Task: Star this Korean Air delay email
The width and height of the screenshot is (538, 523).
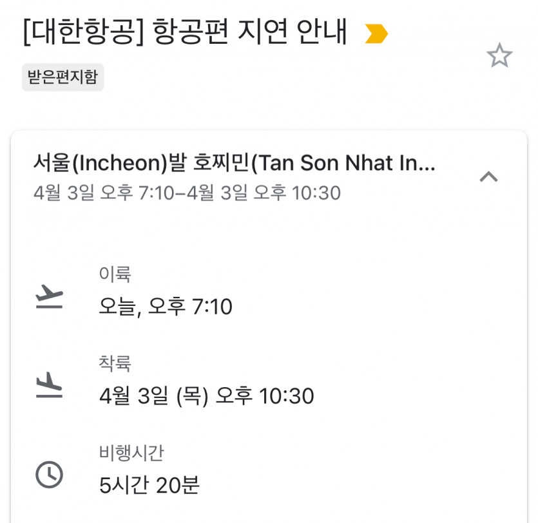Action: click(499, 56)
